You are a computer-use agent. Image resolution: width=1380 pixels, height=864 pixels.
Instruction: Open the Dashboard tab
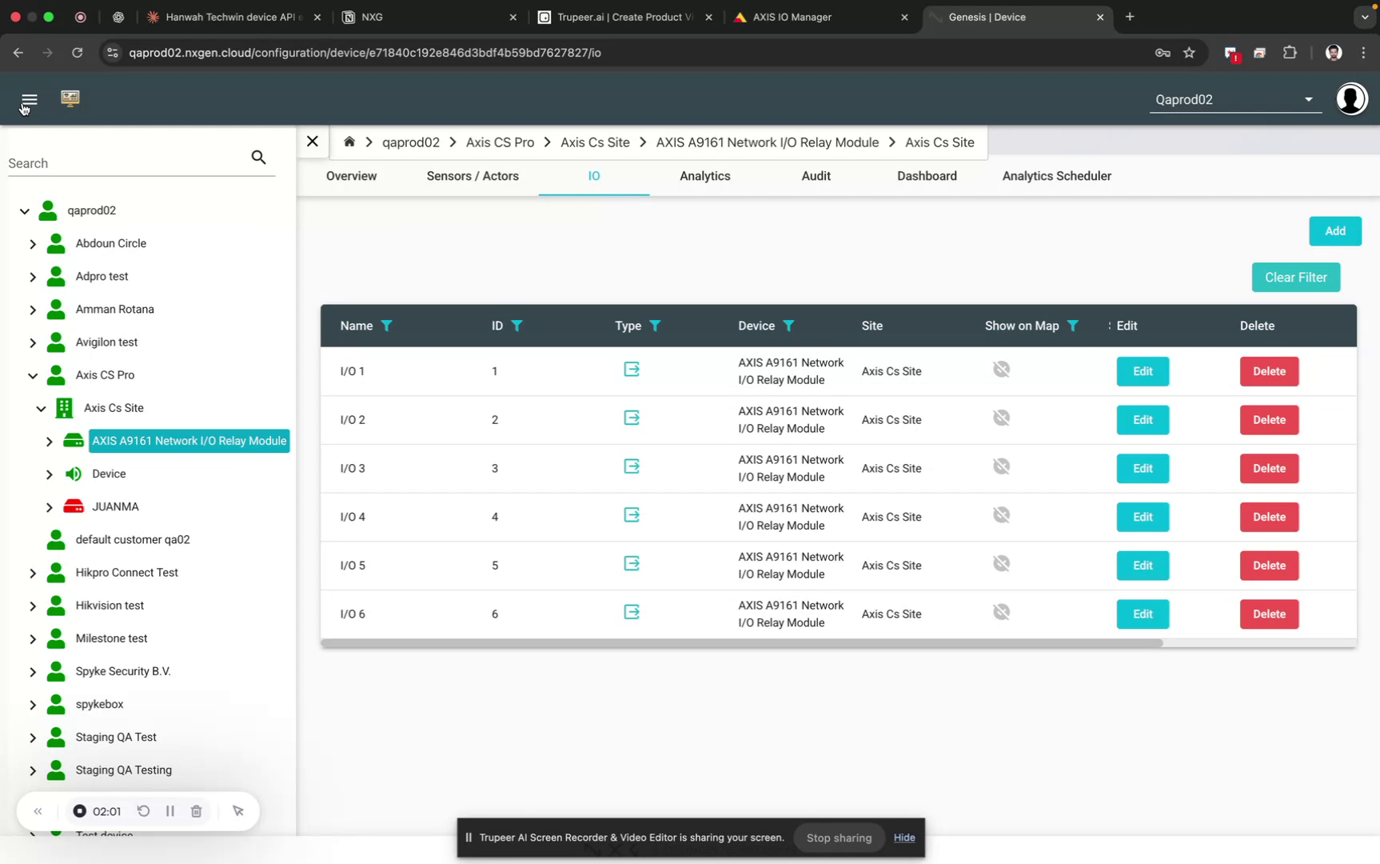927,176
